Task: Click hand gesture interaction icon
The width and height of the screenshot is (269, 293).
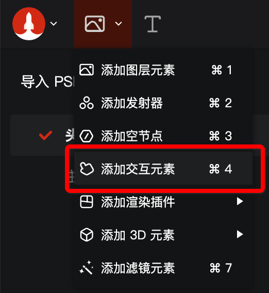Action: (x=87, y=169)
